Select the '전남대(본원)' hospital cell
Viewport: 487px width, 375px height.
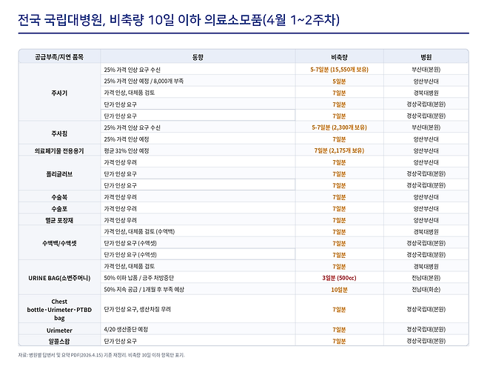click(426, 278)
